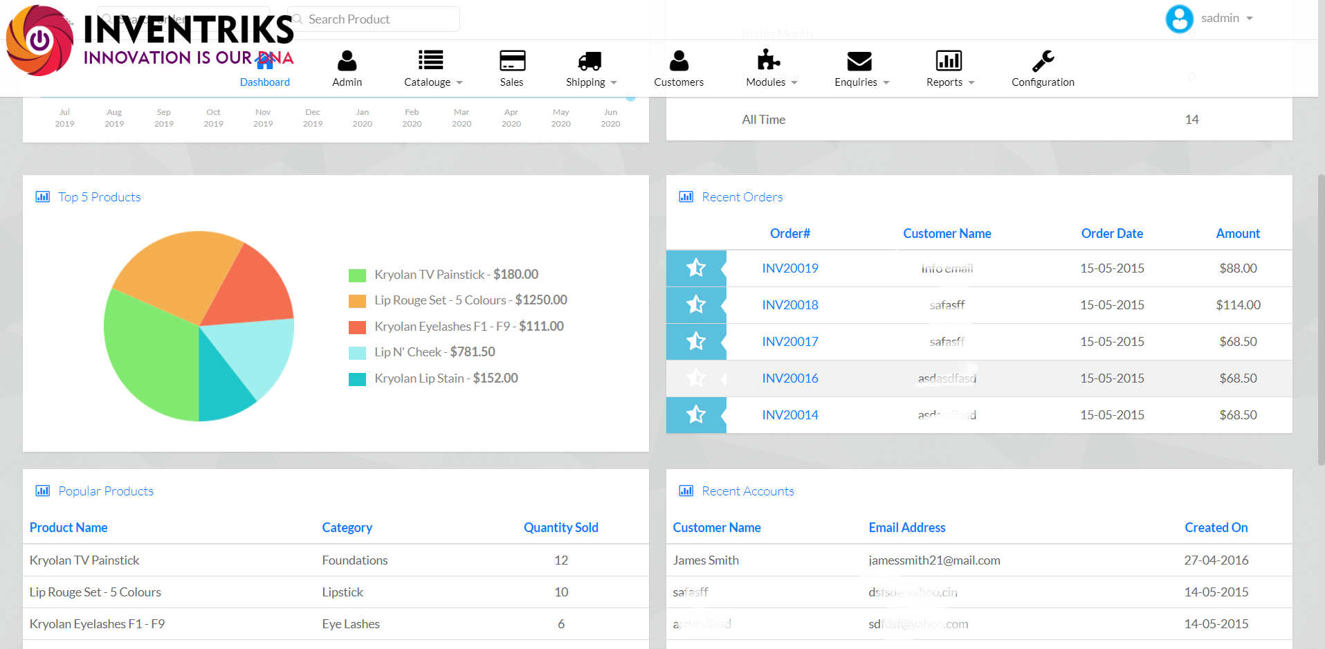Go to the Dashboard menu item
1325x649 pixels.
265,82
